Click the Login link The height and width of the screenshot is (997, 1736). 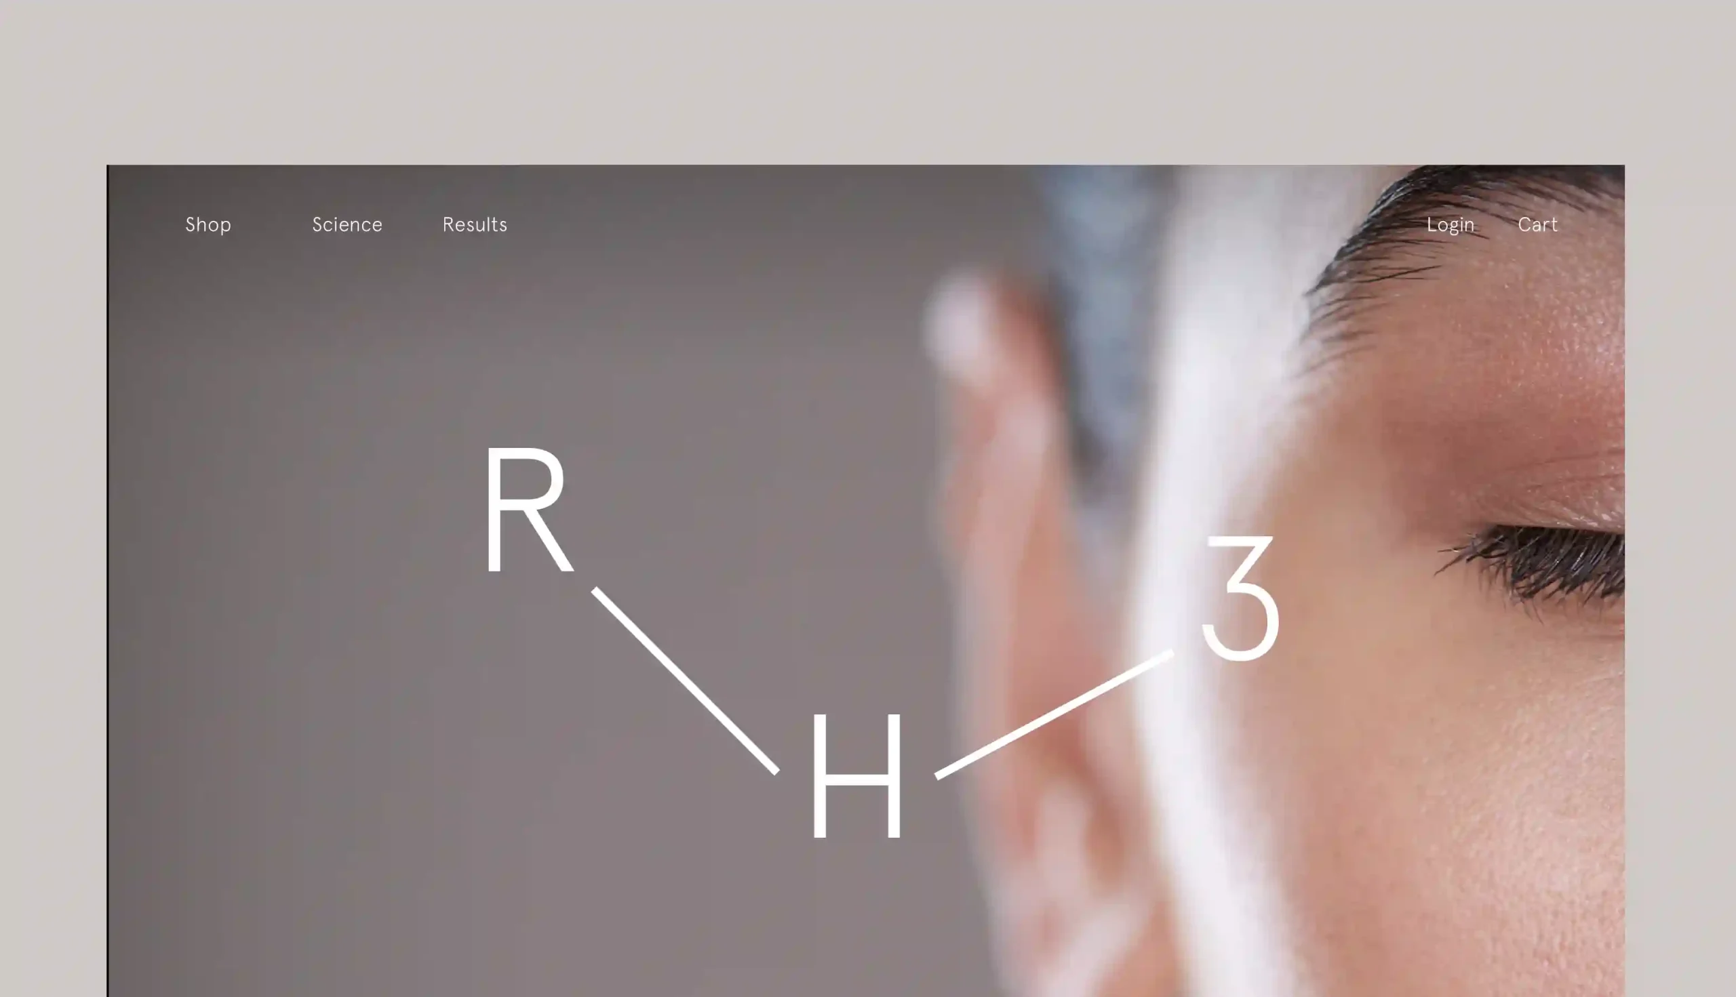tap(1450, 224)
